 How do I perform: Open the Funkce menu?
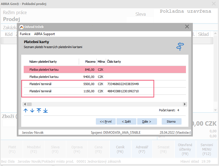[x=25, y=34]
